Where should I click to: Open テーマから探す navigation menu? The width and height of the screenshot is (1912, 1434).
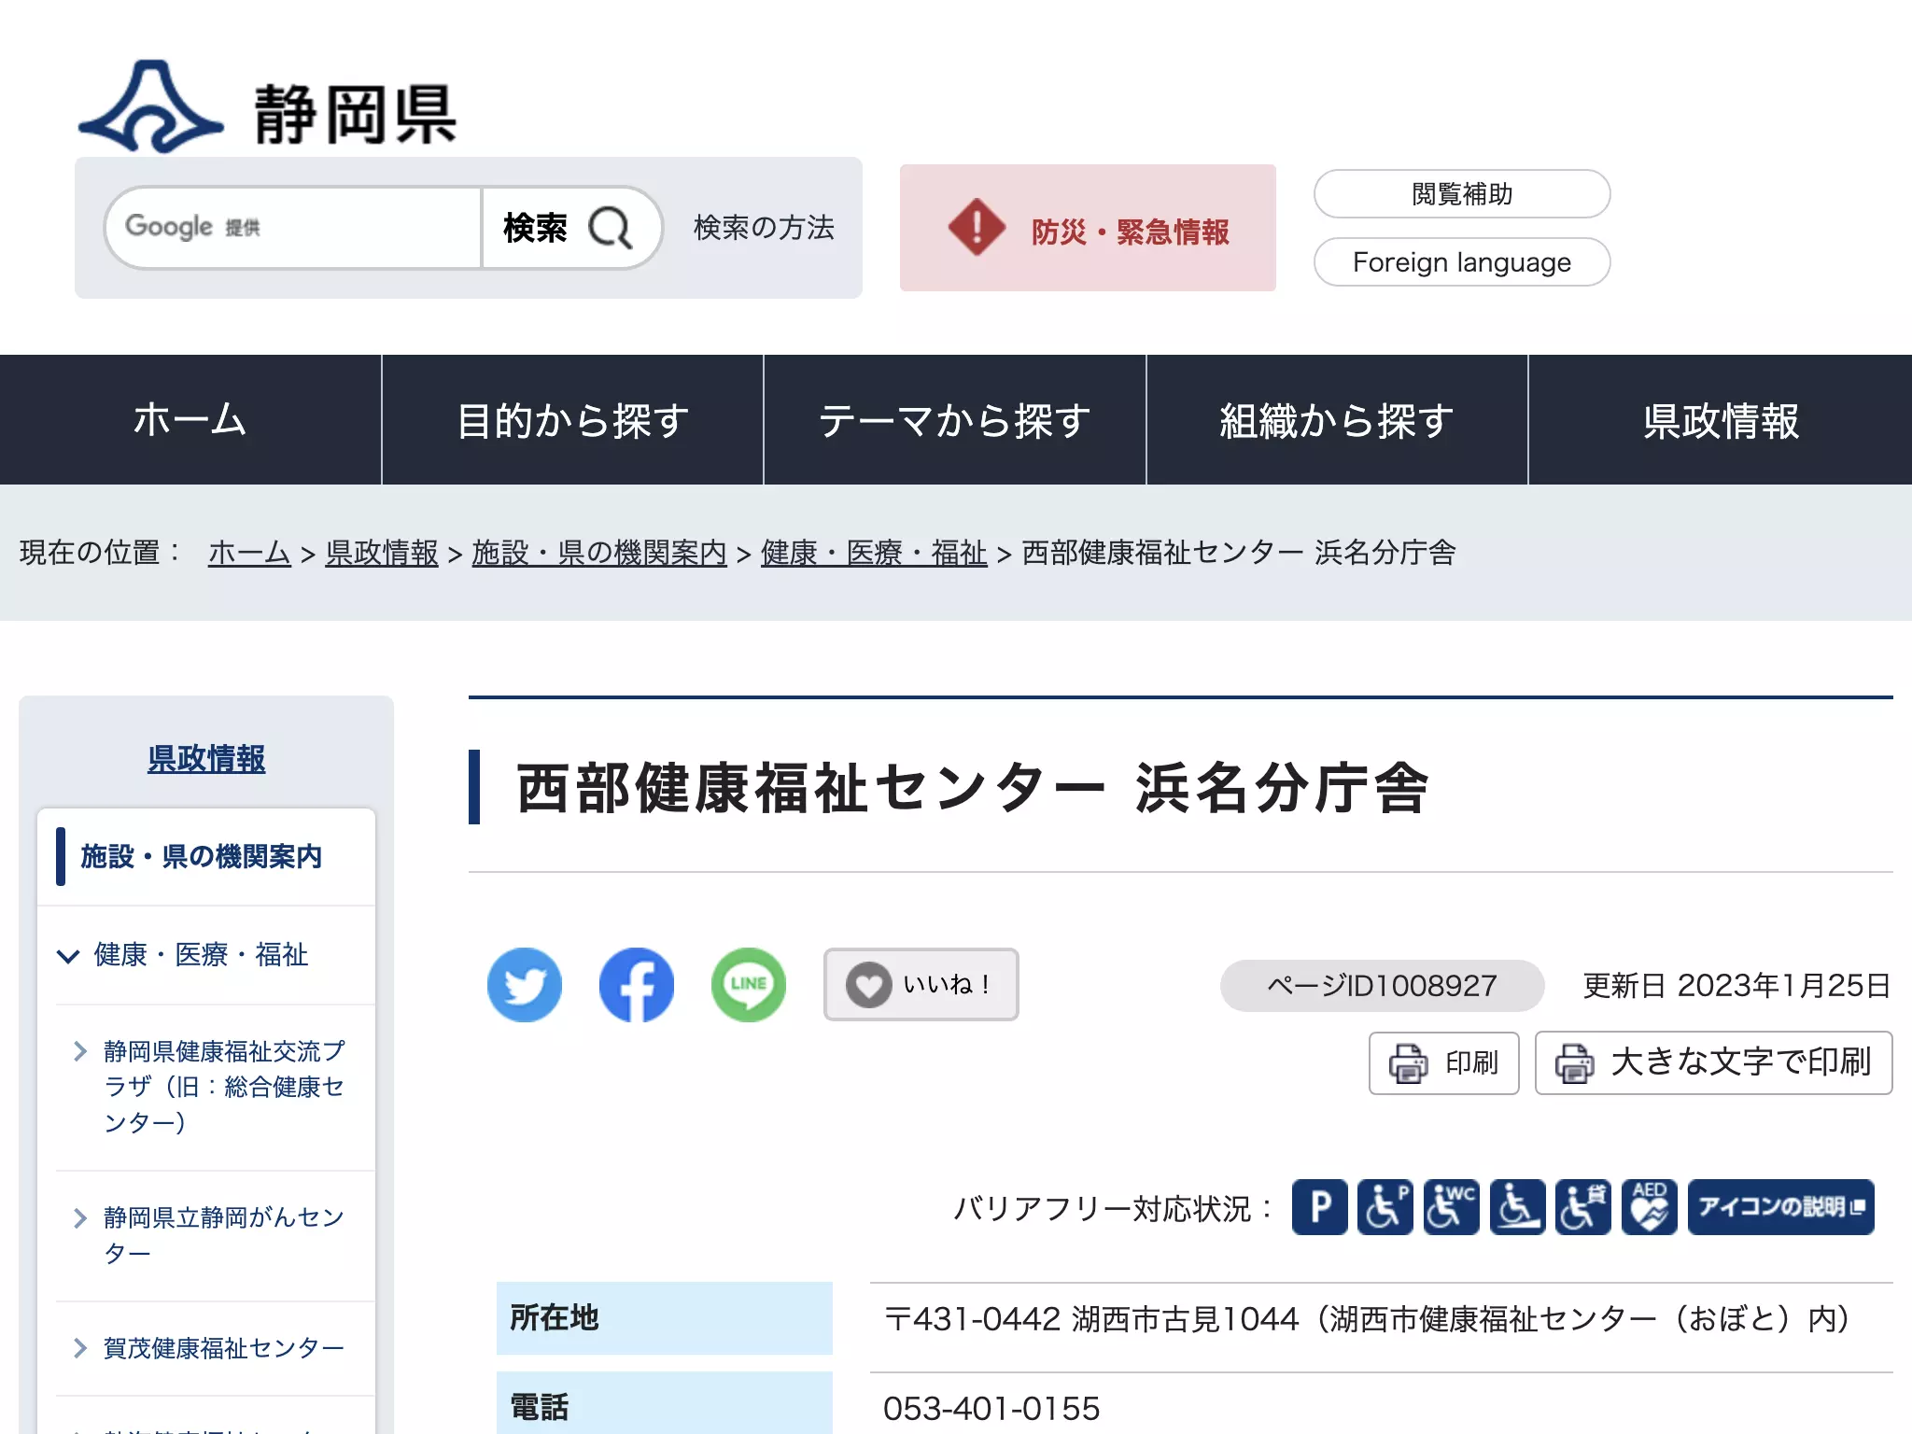[x=955, y=420]
